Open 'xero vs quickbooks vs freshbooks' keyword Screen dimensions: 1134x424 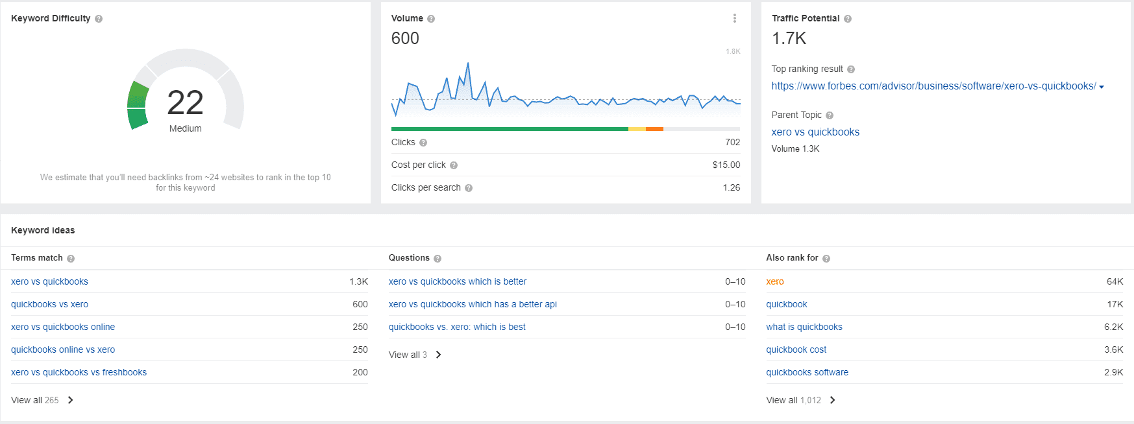pyautogui.click(x=79, y=372)
